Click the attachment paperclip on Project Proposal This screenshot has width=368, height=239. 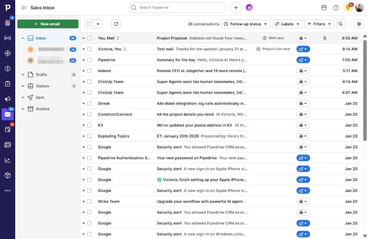click(x=325, y=38)
